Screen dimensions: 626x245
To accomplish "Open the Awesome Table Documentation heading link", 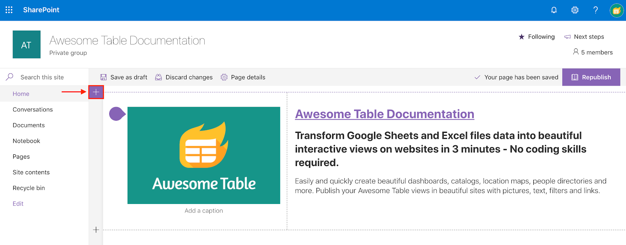I will pyautogui.click(x=385, y=114).
